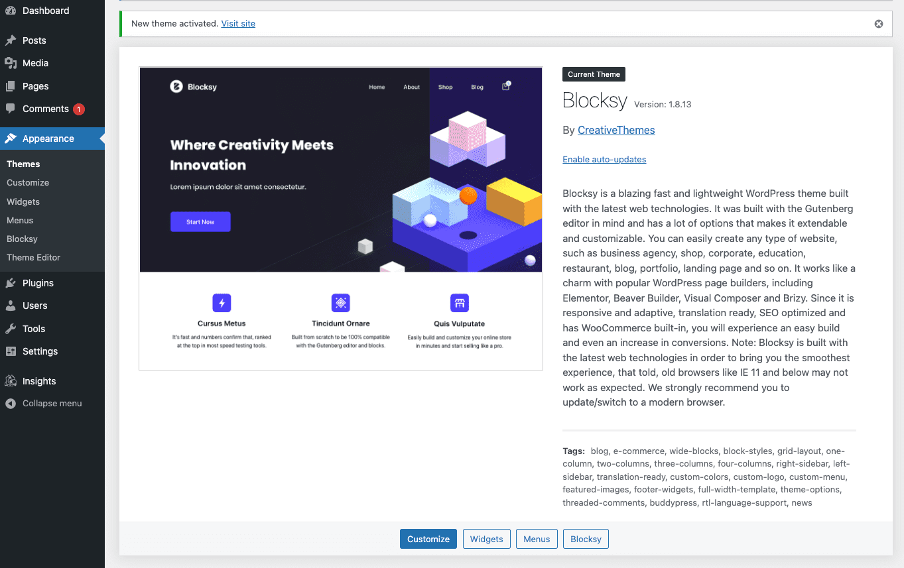
Task: Click the Users person icon
Action: [x=11, y=306]
